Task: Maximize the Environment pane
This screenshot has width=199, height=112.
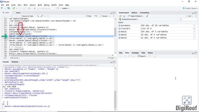Action: pos(196,13)
